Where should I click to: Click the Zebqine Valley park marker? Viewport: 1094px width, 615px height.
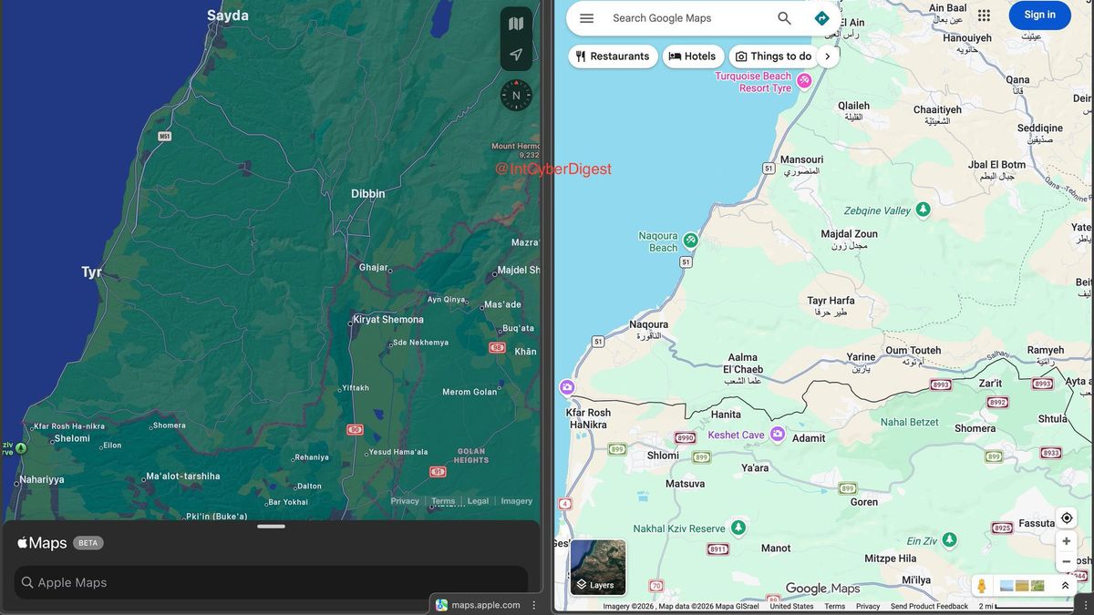click(x=923, y=210)
